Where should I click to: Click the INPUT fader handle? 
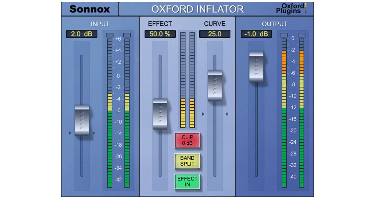(x=82, y=120)
